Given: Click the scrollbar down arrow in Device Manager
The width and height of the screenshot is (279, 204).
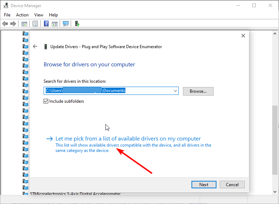Looking at the screenshot, I should coord(275,192).
